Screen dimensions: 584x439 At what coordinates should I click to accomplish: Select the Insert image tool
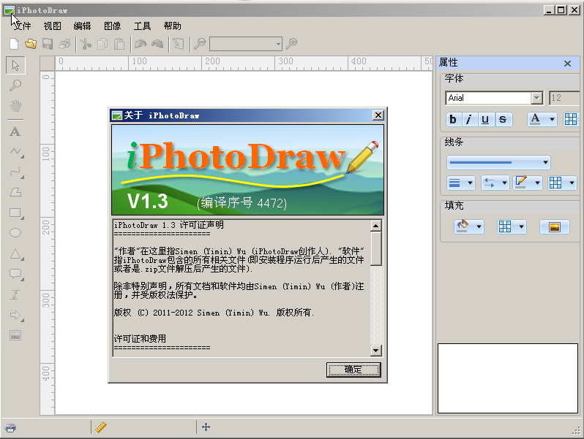coord(15,335)
